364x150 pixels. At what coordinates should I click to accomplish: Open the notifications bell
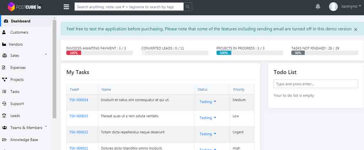(x=318, y=6)
